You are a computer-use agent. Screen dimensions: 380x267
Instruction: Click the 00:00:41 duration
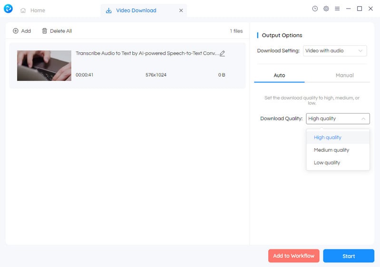click(x=84, y=75)
